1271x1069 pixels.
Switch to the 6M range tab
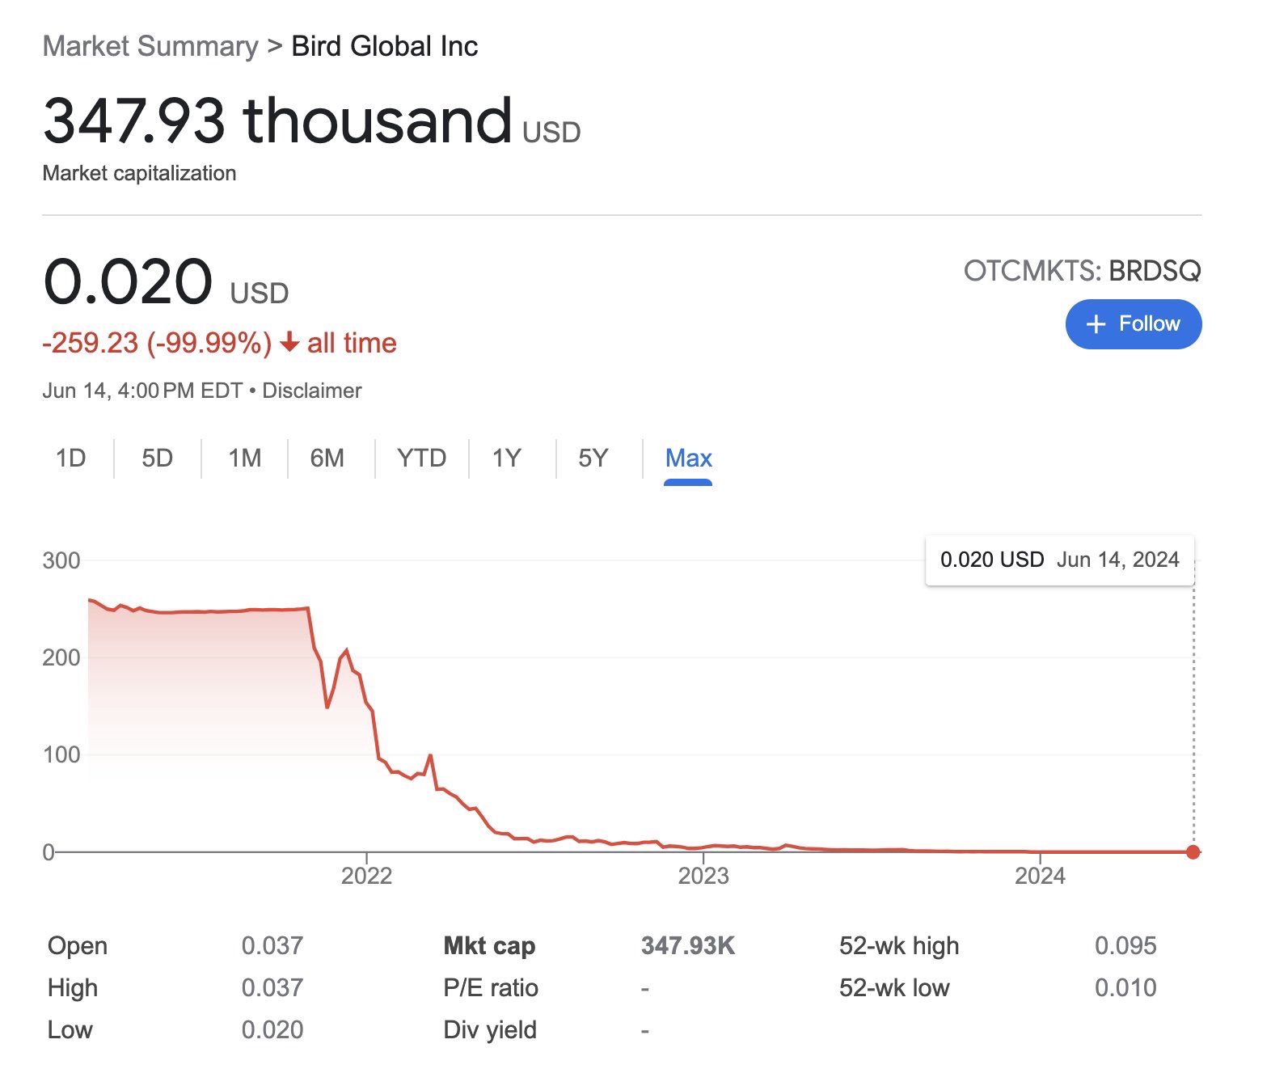[327, 458]
